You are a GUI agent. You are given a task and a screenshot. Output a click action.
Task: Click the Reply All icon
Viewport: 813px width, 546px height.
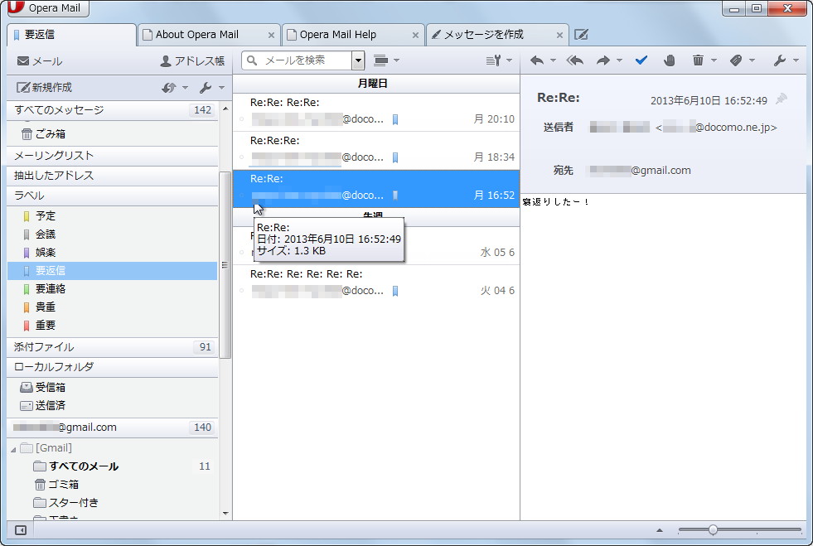point(574,60)
